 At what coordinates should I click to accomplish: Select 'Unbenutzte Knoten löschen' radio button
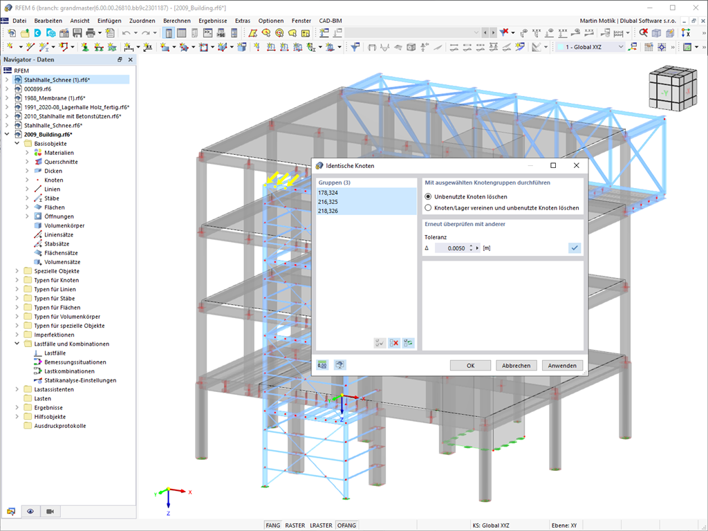pyautogui.click(x=428, y=197)
